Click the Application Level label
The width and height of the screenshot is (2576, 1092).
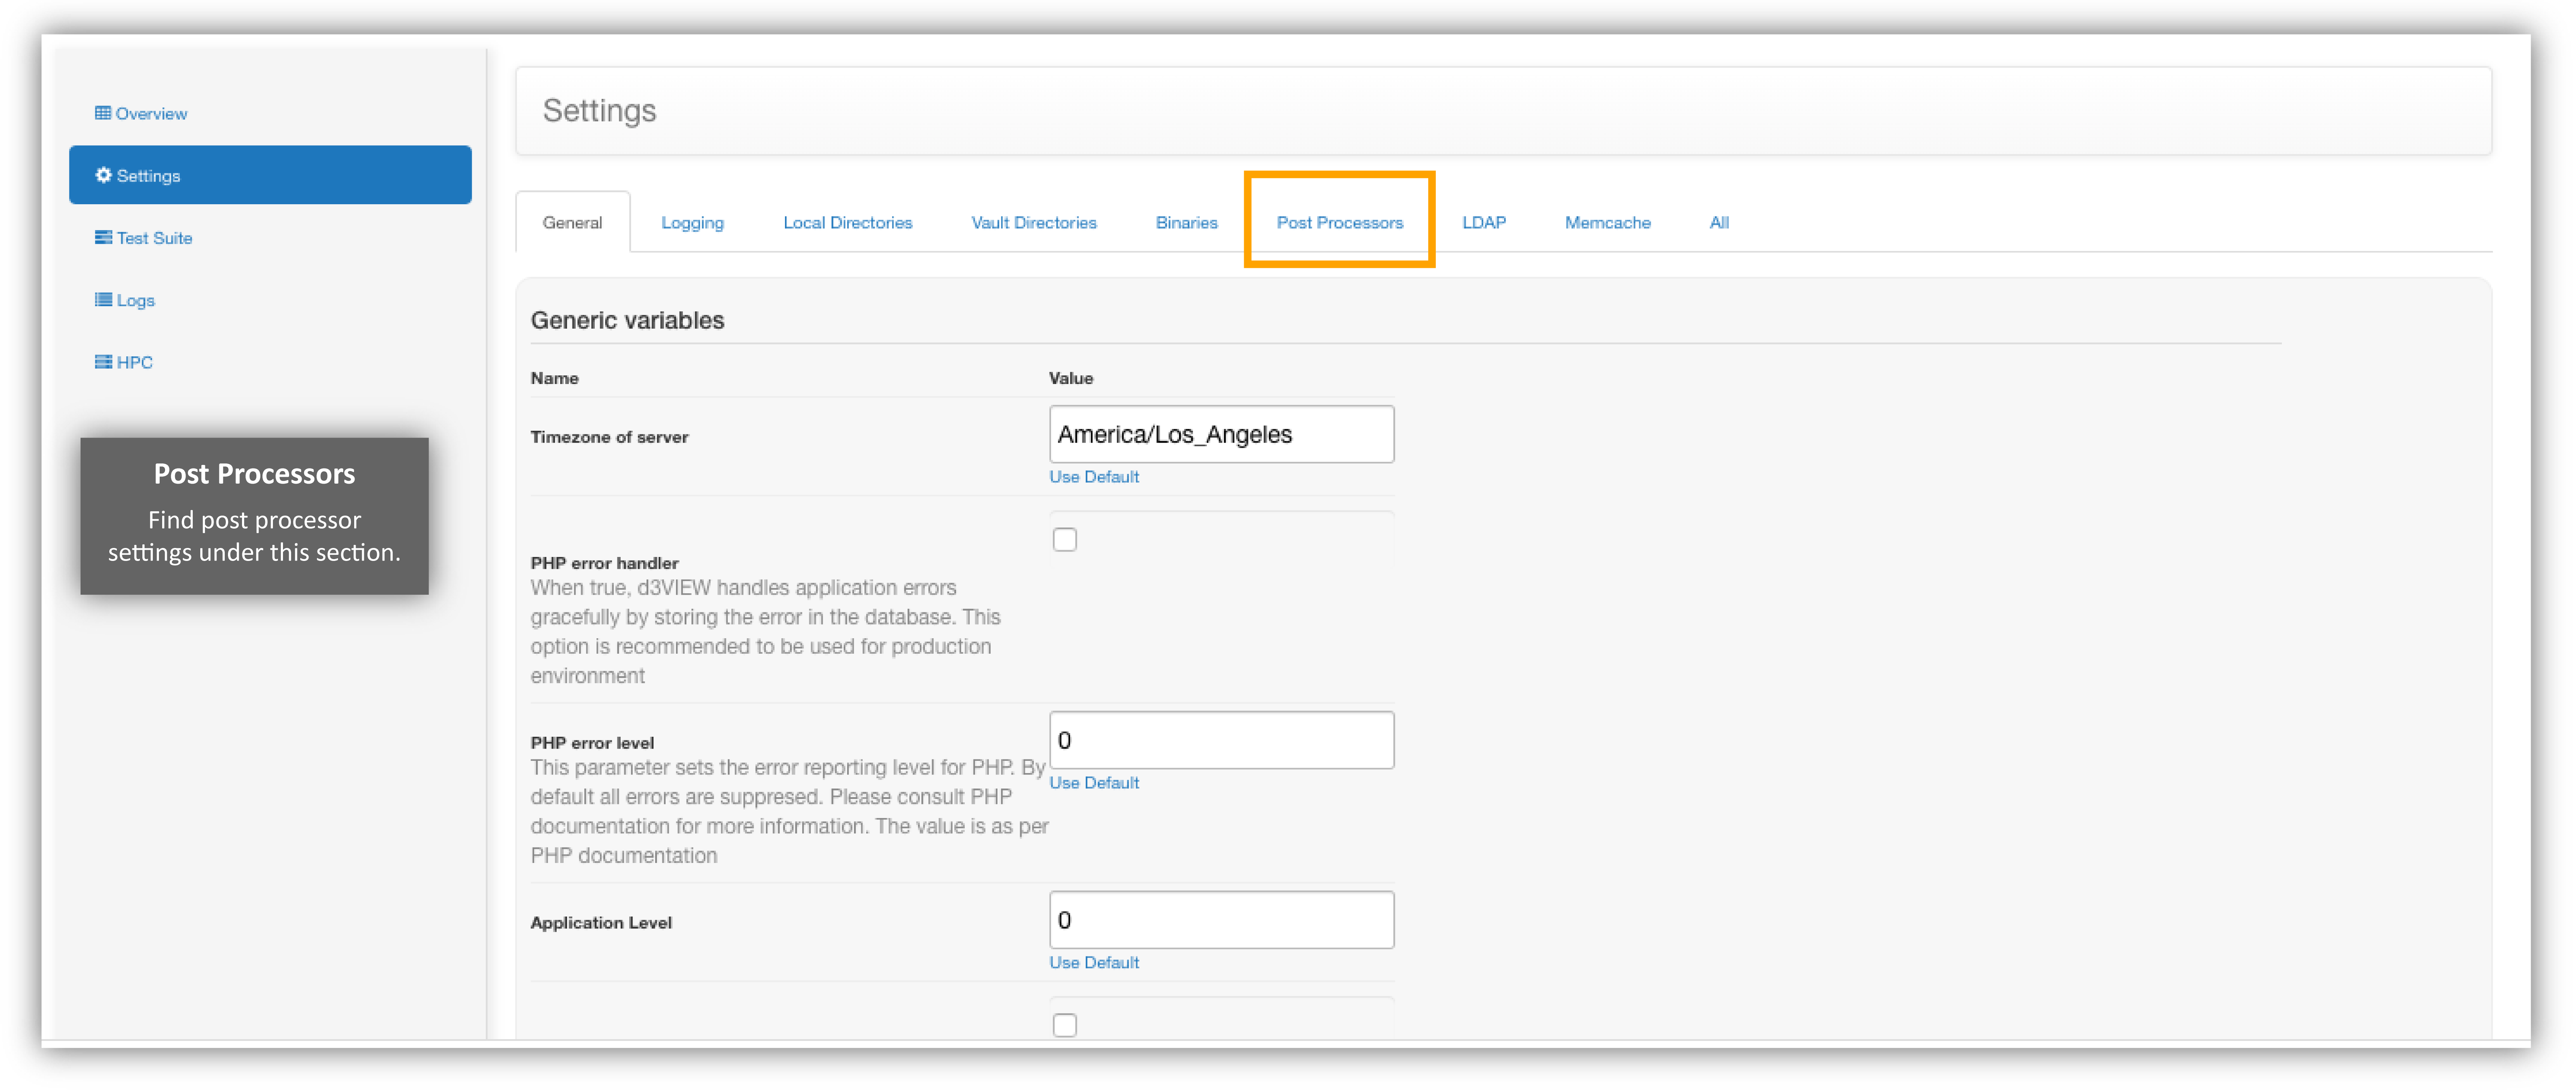[x=600, y=923]
